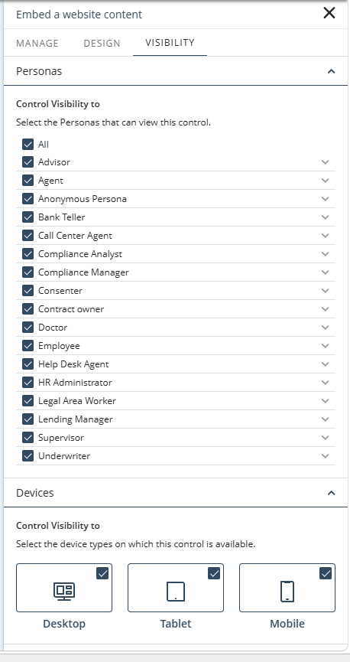Collapse the Devices section
This screenshot has width=350, height=662.
(332, 493)
